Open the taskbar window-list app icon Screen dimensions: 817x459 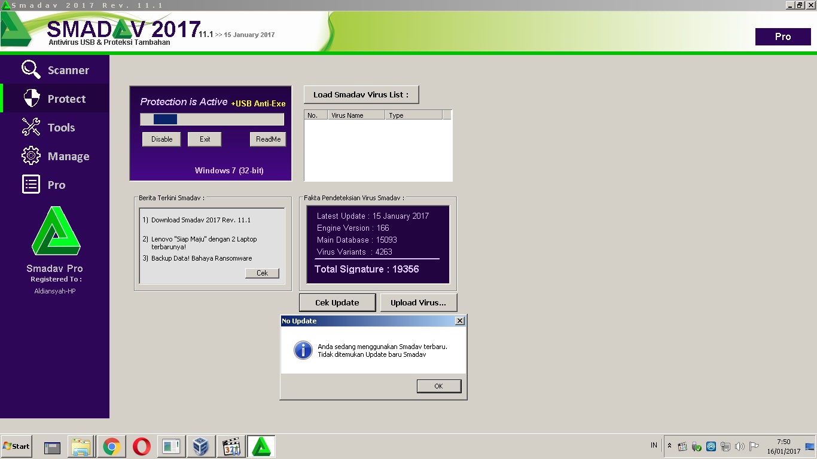click(x=171, y=446)
